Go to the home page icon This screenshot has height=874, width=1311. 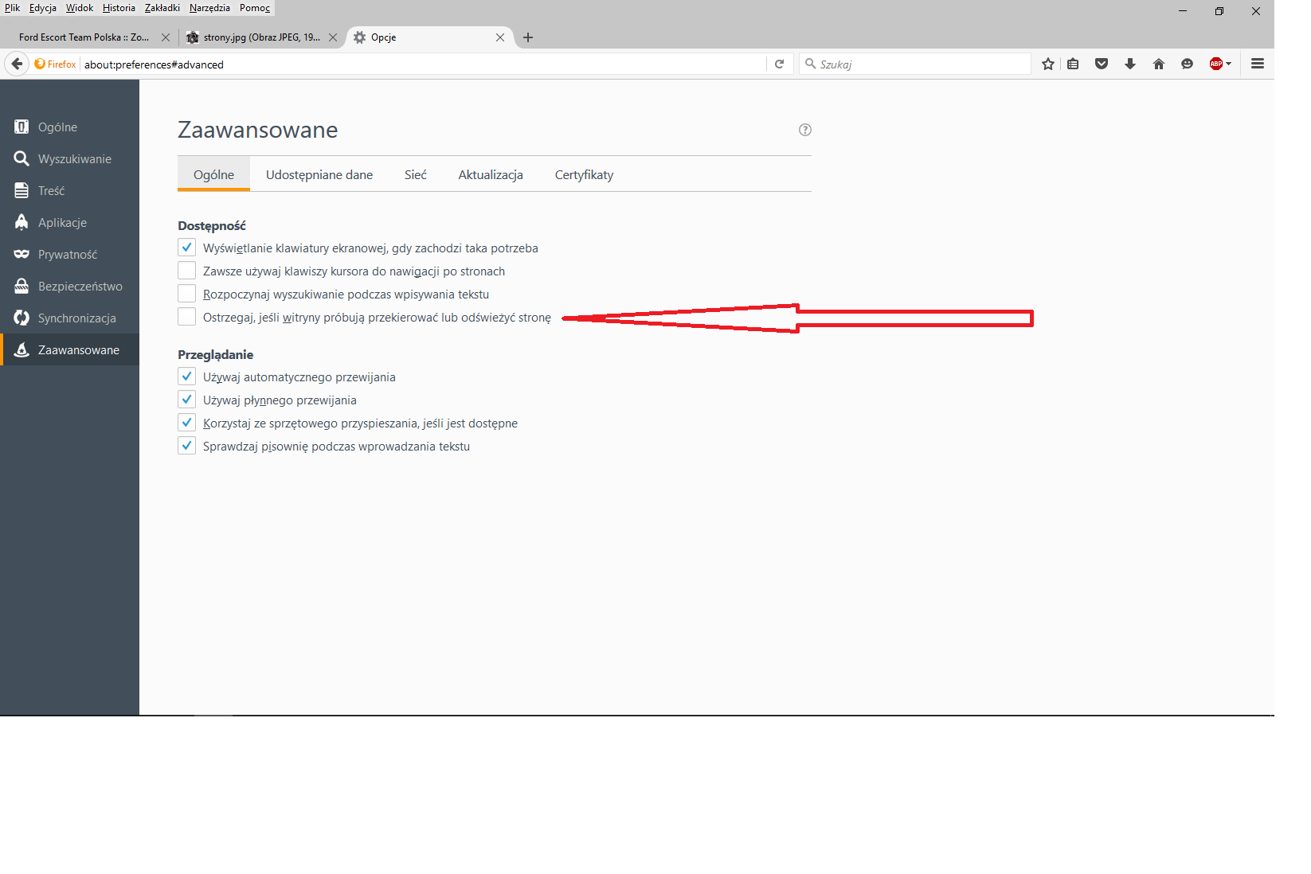point(1158,64)
